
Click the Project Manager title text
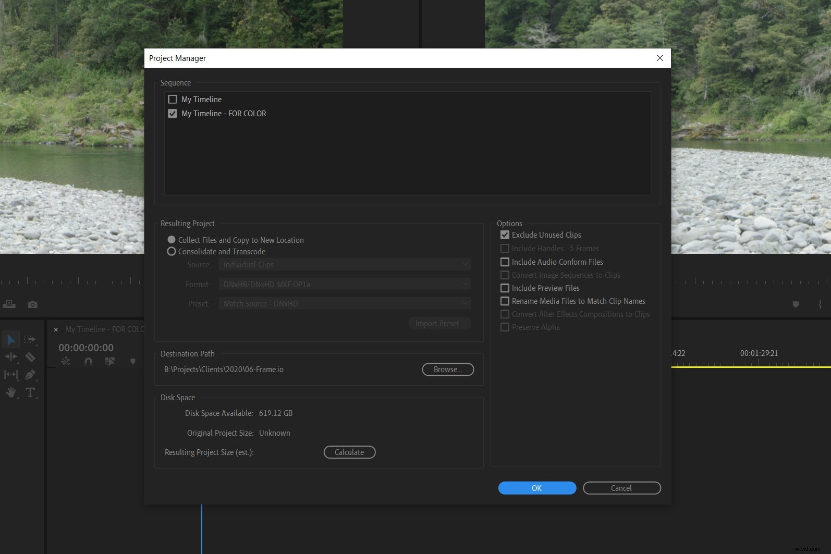tap(177, 58)
